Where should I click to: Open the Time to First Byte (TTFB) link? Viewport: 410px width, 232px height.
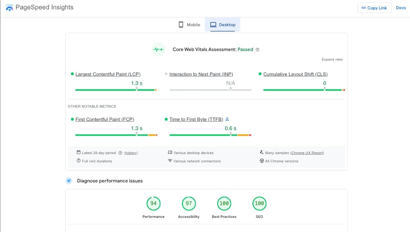(x=196, y=119)
